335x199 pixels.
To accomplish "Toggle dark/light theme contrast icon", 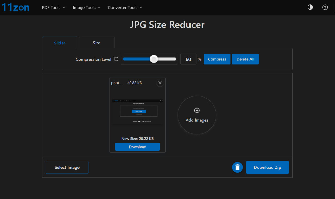I will (310, 7).
